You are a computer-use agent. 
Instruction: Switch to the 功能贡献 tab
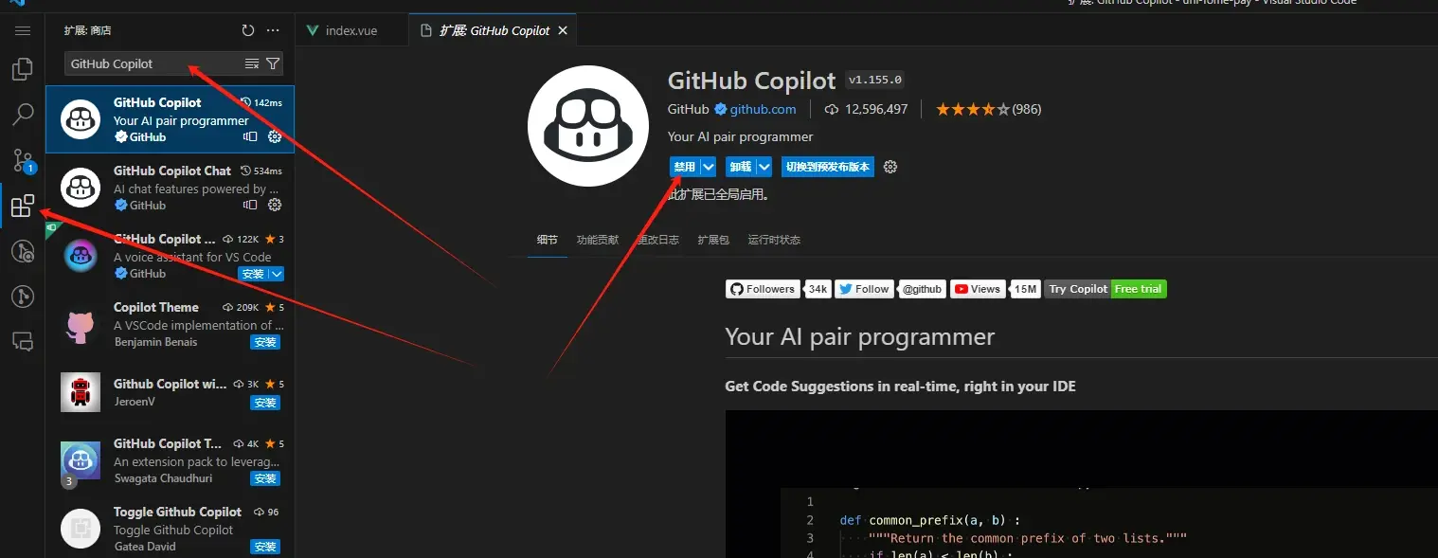point(598,240)
